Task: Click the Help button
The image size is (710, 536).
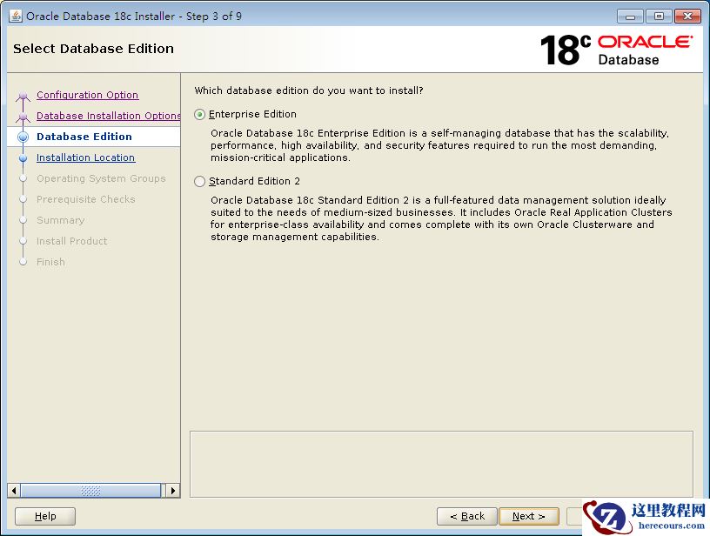Action: click(45, 516)
